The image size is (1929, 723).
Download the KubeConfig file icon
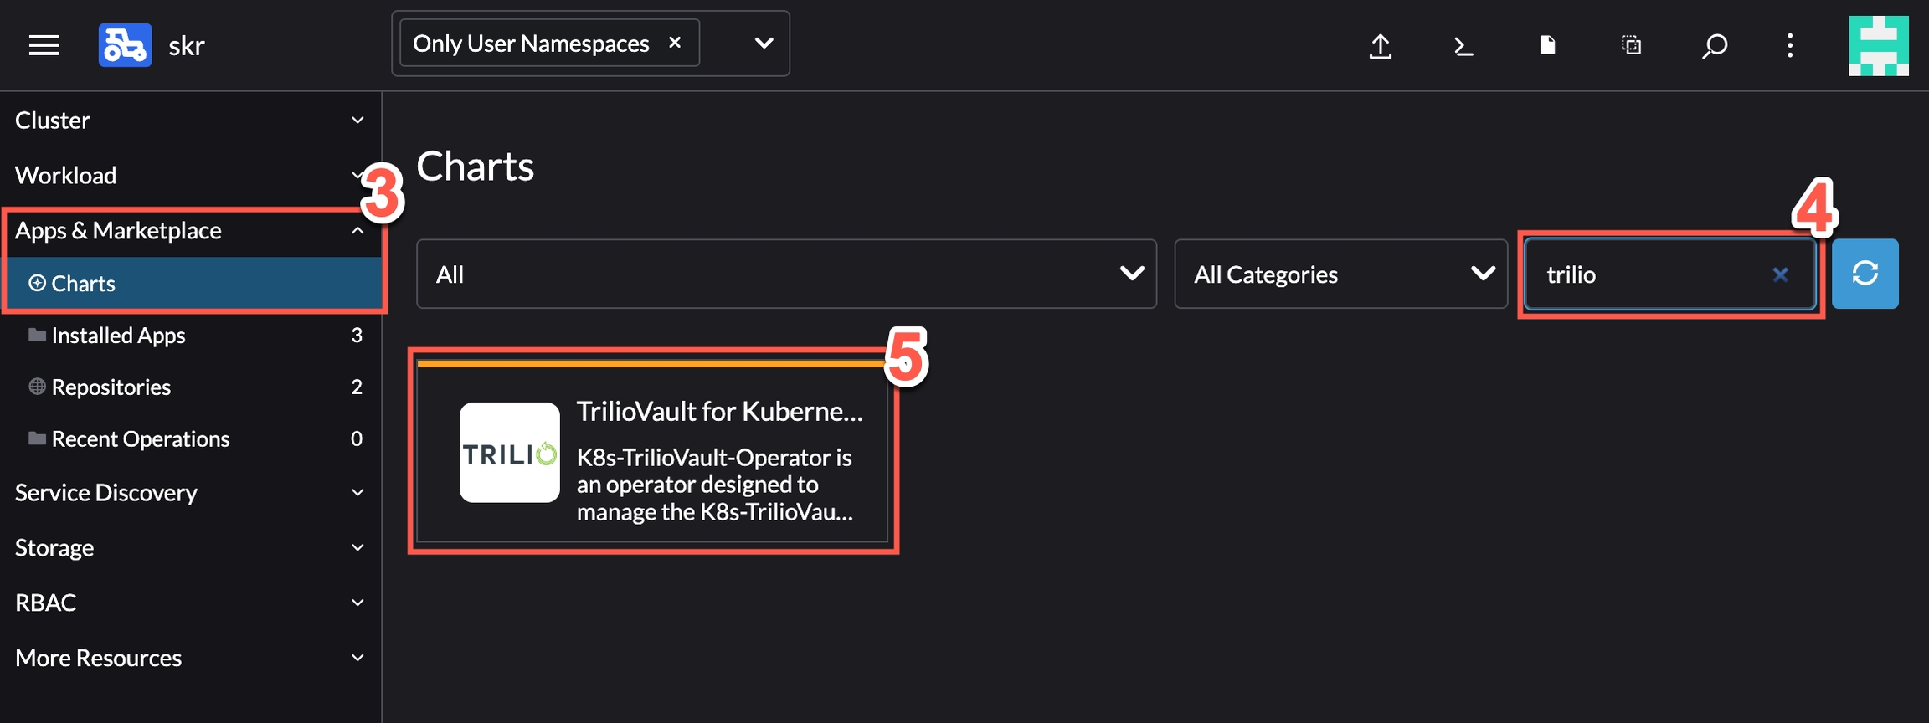pos(1547,45)
